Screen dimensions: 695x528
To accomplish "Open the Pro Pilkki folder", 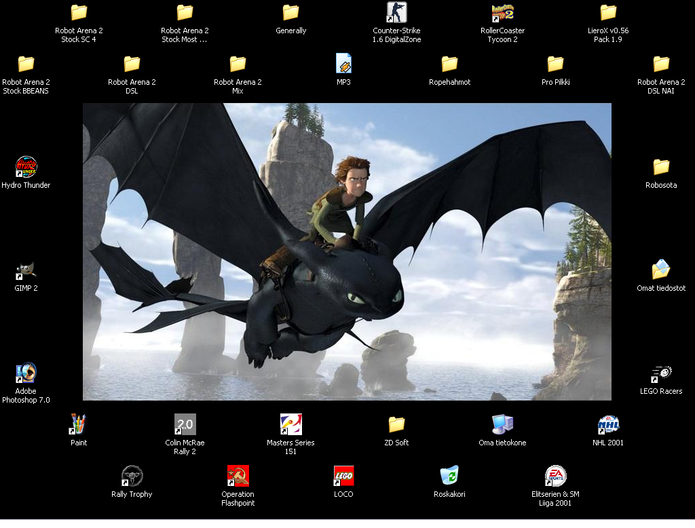I will pos(555,64).
